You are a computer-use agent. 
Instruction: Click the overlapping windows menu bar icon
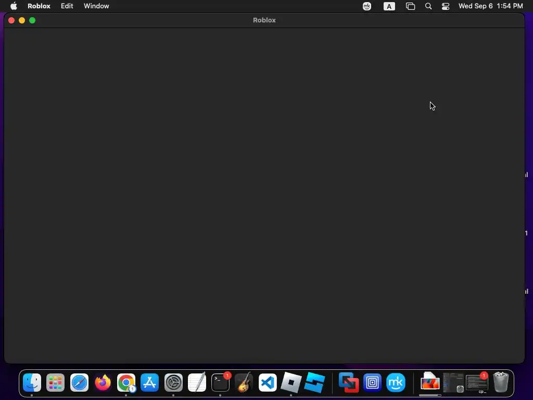coord(411,6)
